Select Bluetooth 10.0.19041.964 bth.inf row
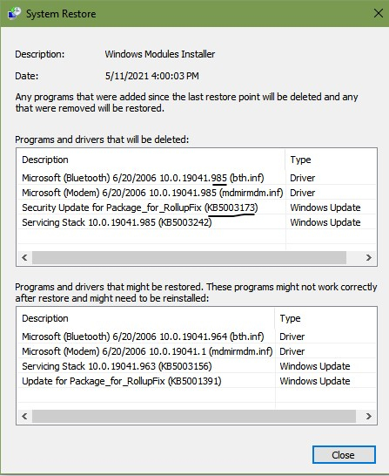The width and height of the screenshot is (389, 476). click(x=197, y=337)
